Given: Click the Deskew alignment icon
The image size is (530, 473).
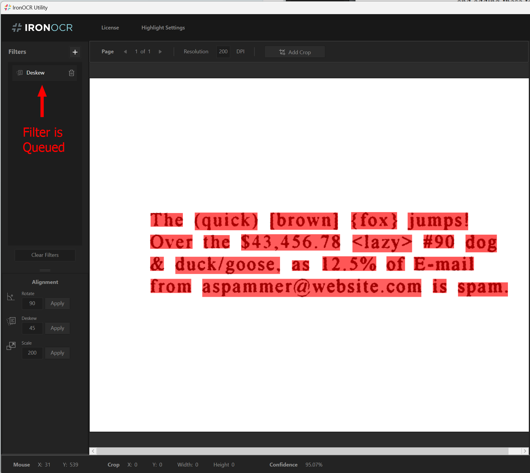Looking at the screenshot, I should pyautogui.click(x=11, y=321).
